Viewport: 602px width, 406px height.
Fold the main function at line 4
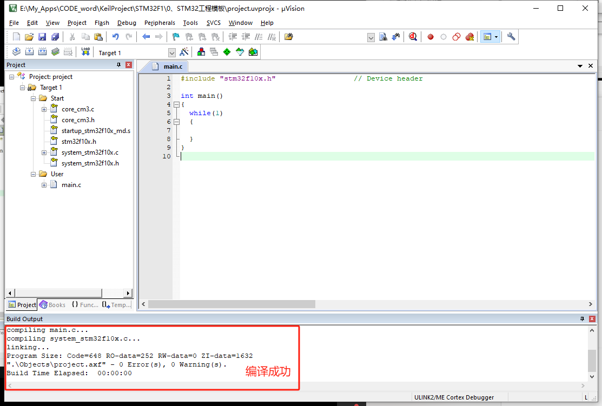coord(177,104)
